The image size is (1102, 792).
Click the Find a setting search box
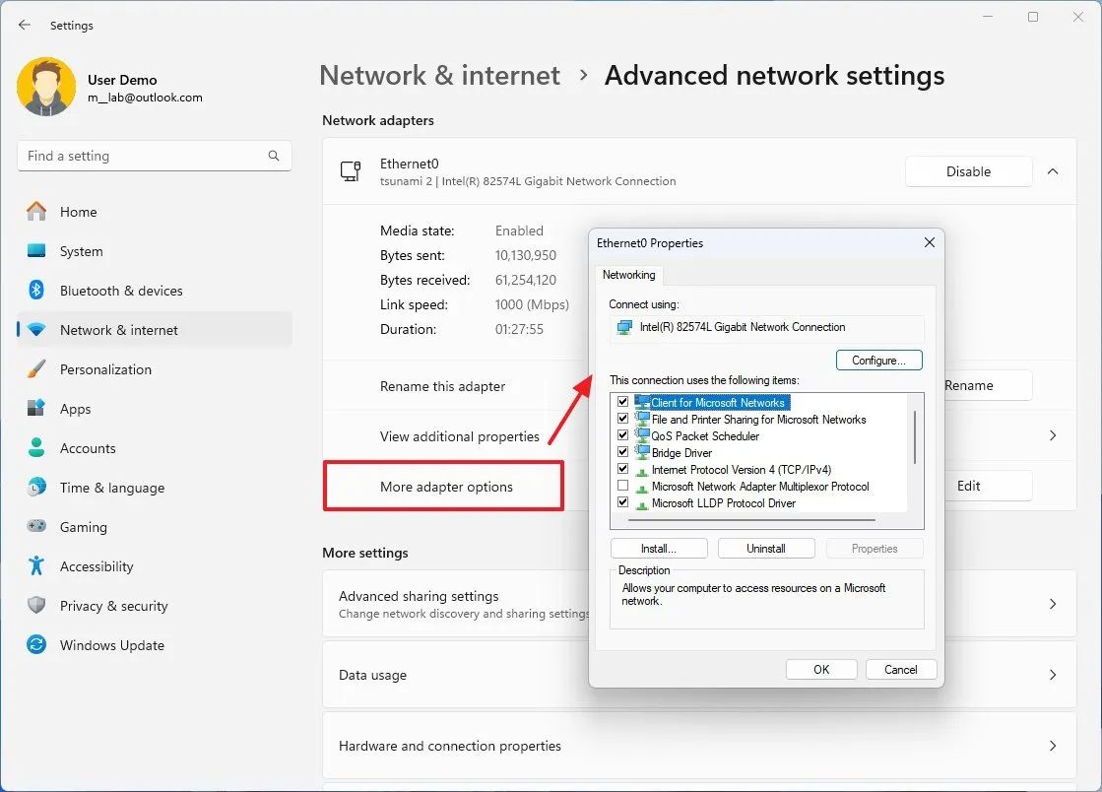pyautogui.click(x=155, y=156)
